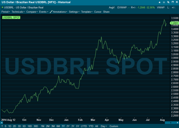Click the USDBRL - US Dollar / Brazilian Real title
The width and height of the screenshot is (179, 128).
(24, 8)
